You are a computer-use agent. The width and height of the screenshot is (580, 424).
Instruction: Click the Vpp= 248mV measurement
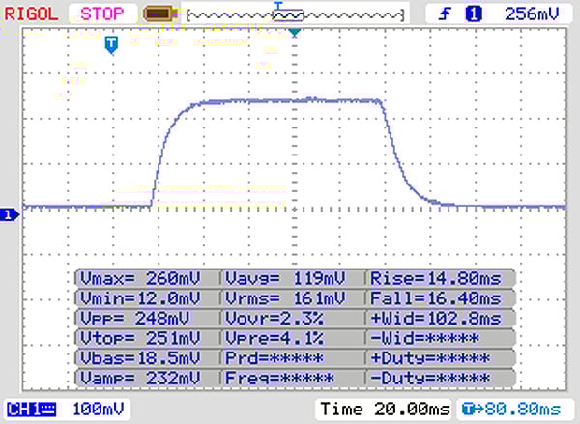135,318
